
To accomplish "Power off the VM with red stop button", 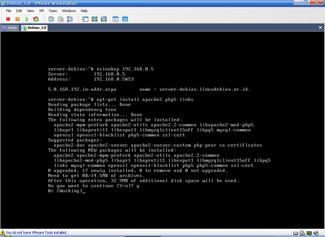I will click(8, 19).
